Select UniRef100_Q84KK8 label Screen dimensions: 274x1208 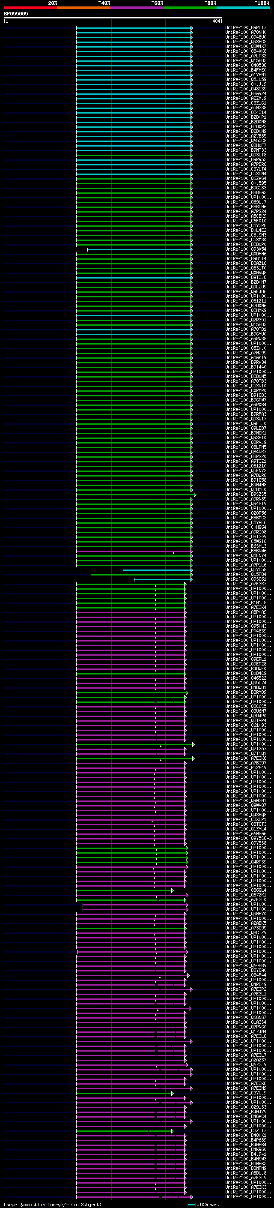tap(246, 51)
